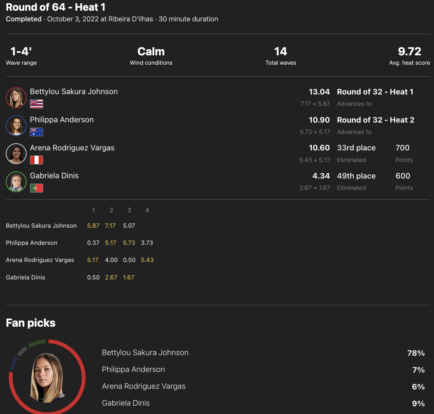Click Arena Rodriguez Vargas's wave score 4.00
434x414 pixels.
point(111,260)
